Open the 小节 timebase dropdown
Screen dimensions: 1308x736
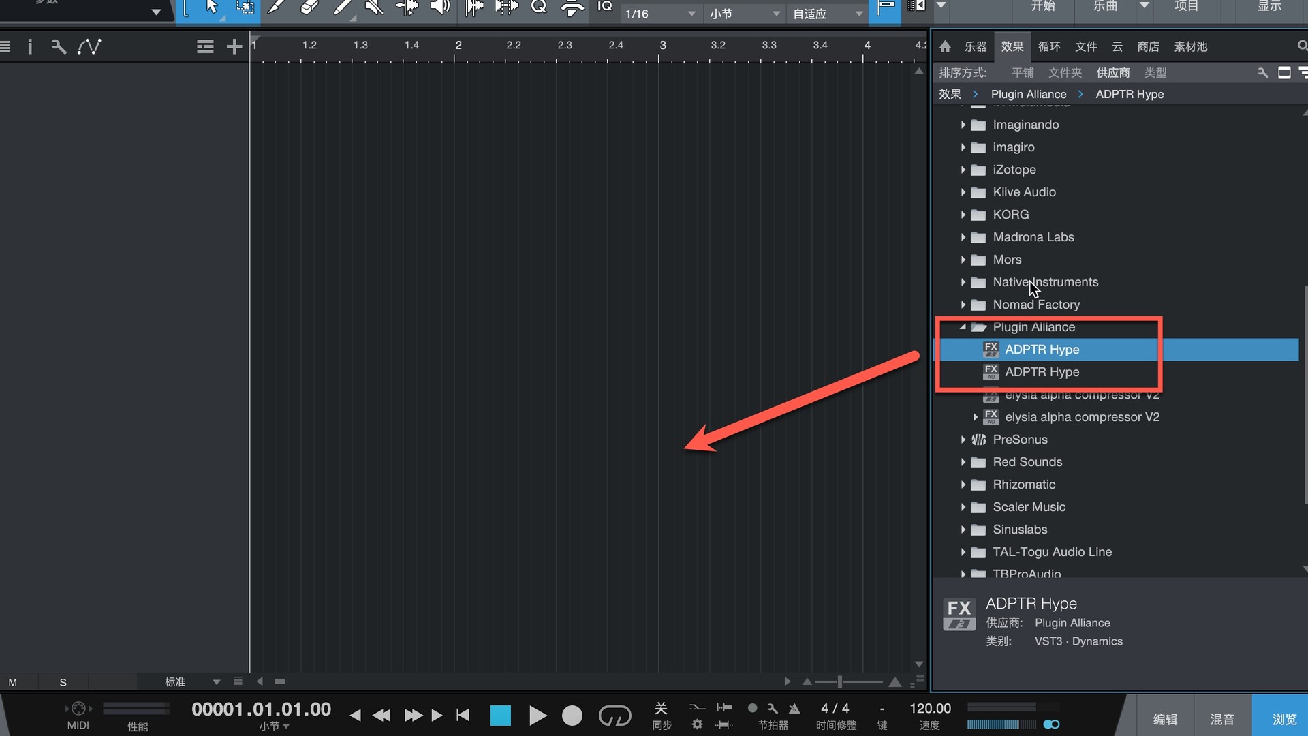(744, 14)
